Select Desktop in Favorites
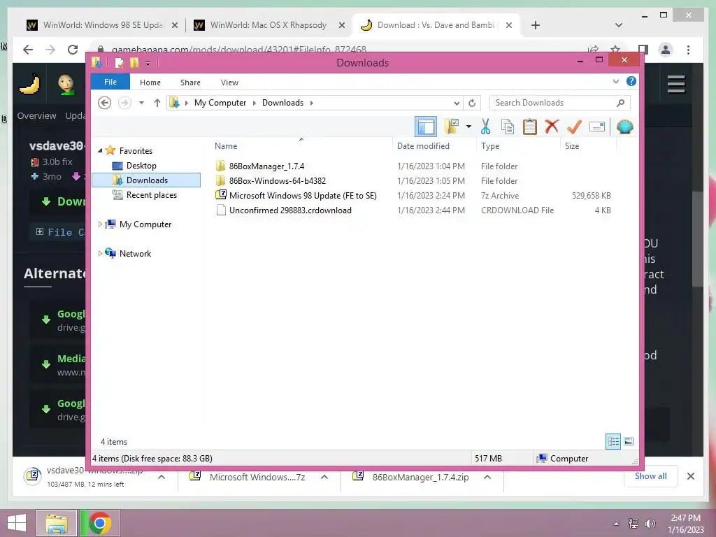The image size is (716, 537). (x=141, y=165)
